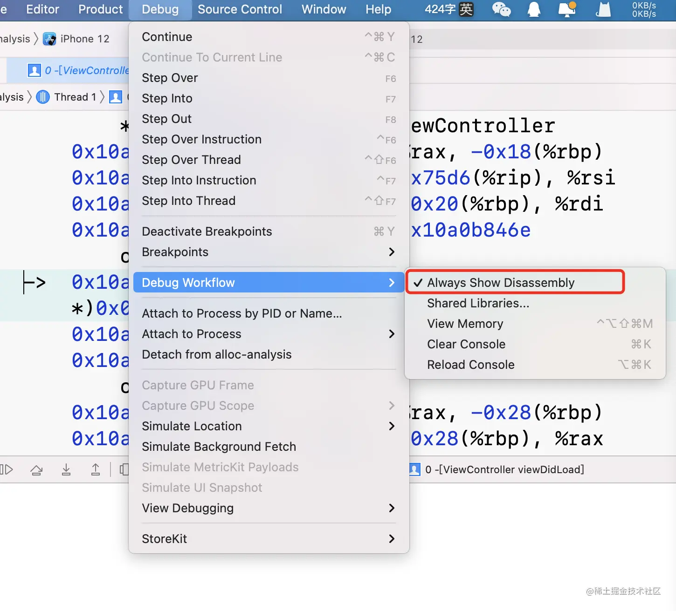Select Clear Console in the submenu
676x611 pixels.
tap(535, 344)
